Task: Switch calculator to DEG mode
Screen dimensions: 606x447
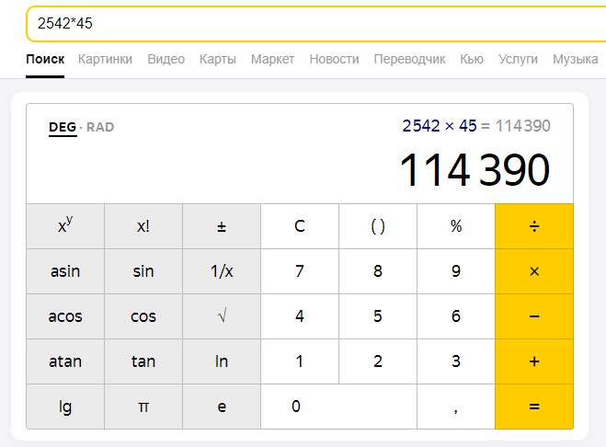Action: 63,127
